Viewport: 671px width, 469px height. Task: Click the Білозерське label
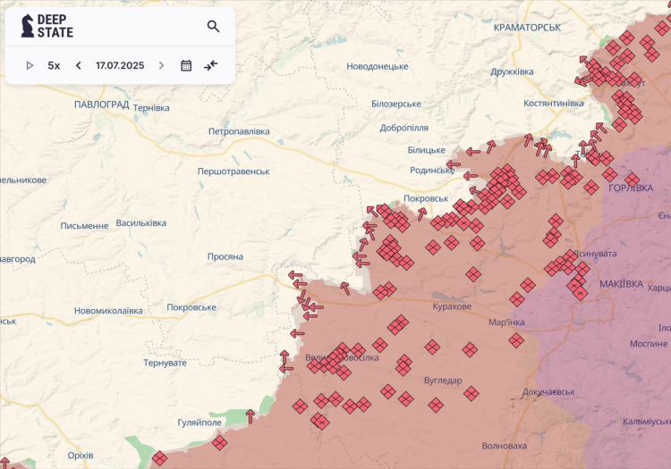point(396,104)
